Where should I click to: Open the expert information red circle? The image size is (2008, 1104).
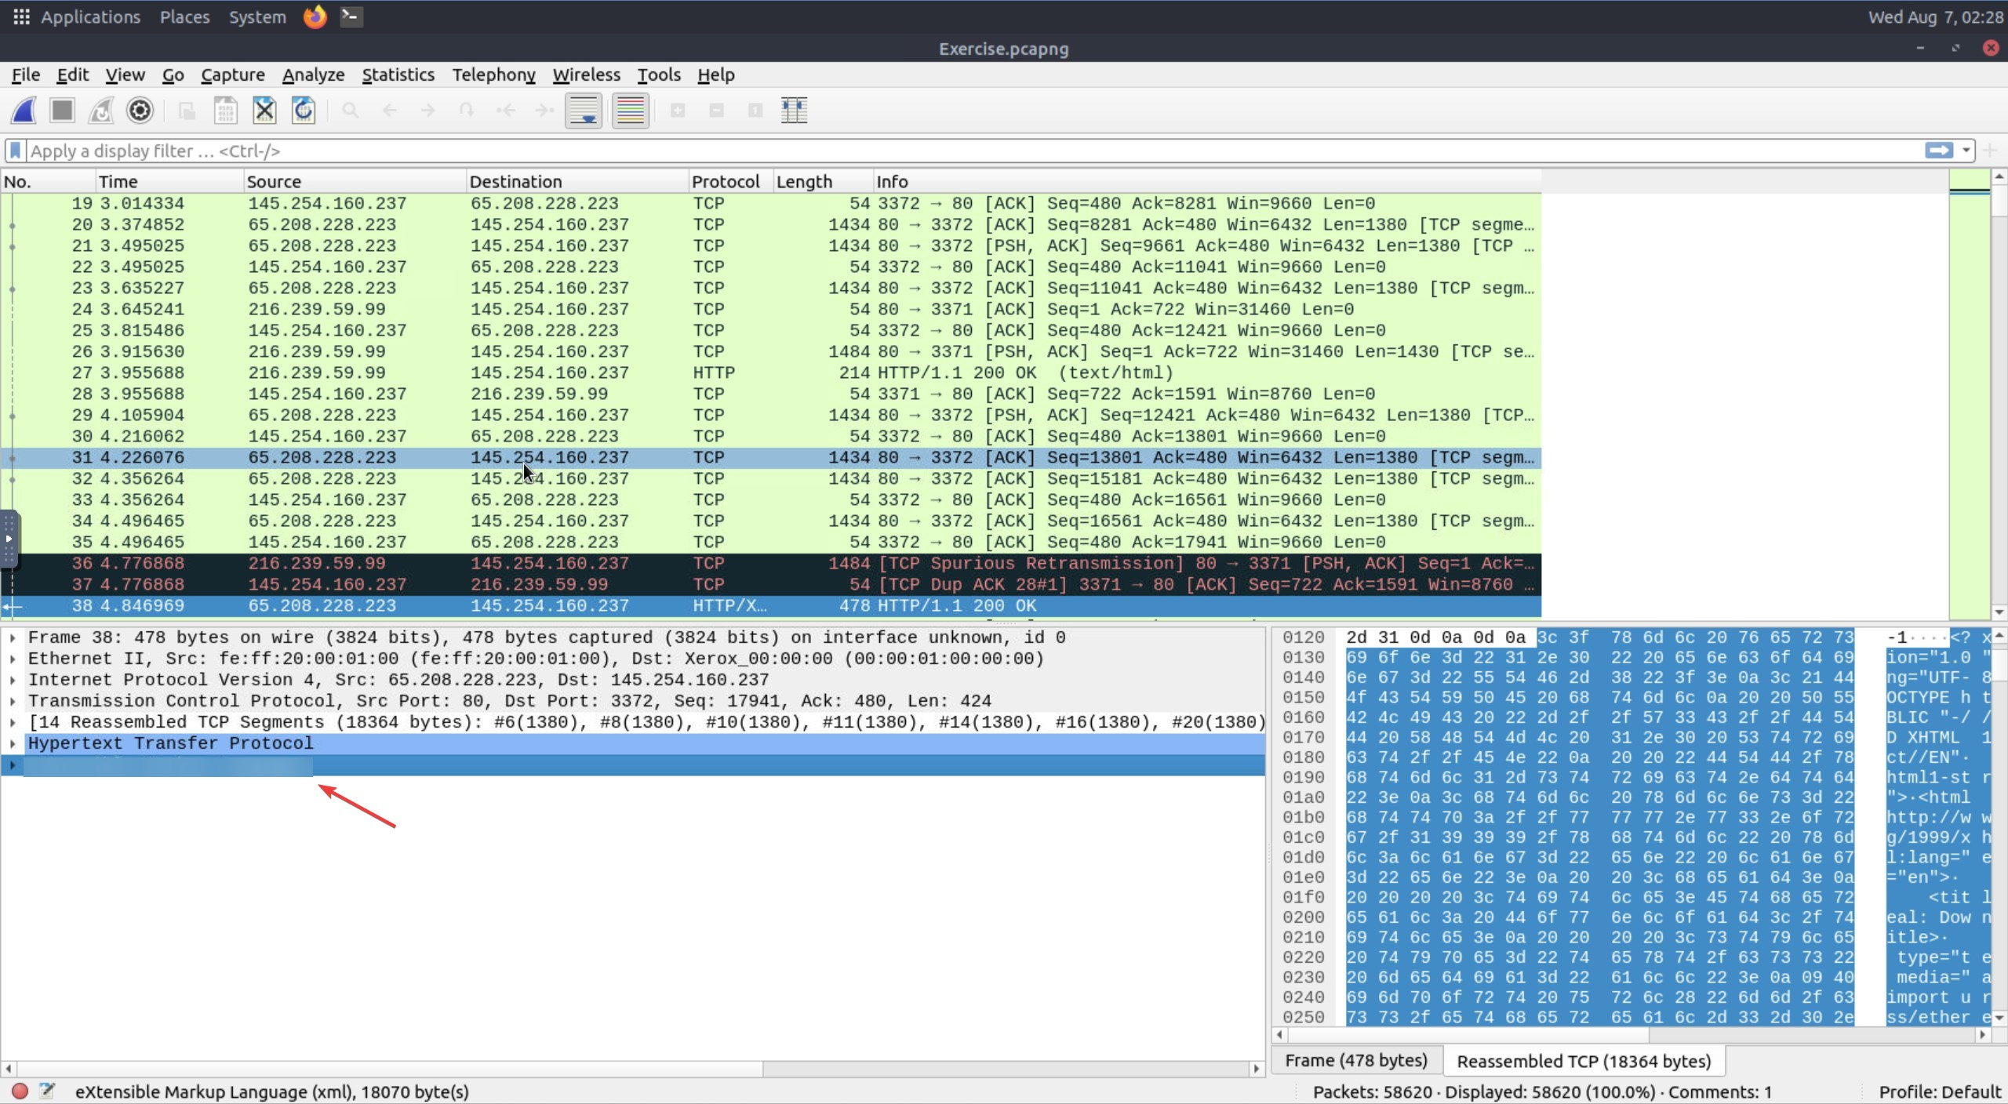20,1091
